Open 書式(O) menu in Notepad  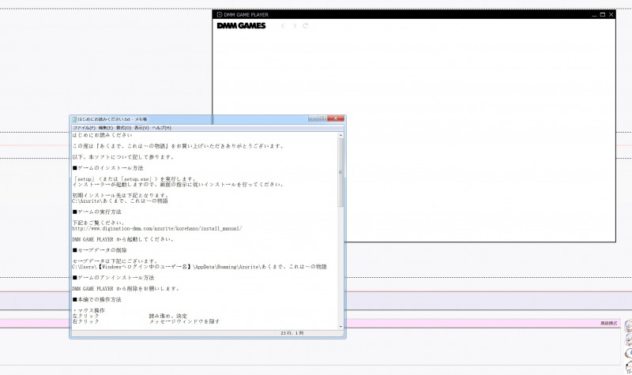[x=124, y=128]
